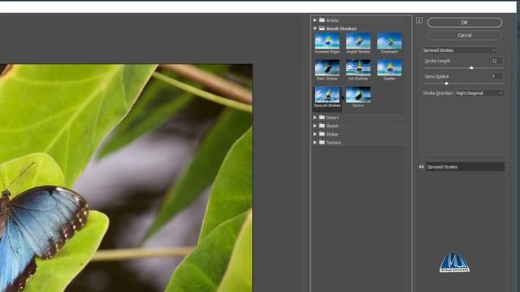Click the Spray Radius slider handle
520x292 pixels.
click(x=446, y=84)
